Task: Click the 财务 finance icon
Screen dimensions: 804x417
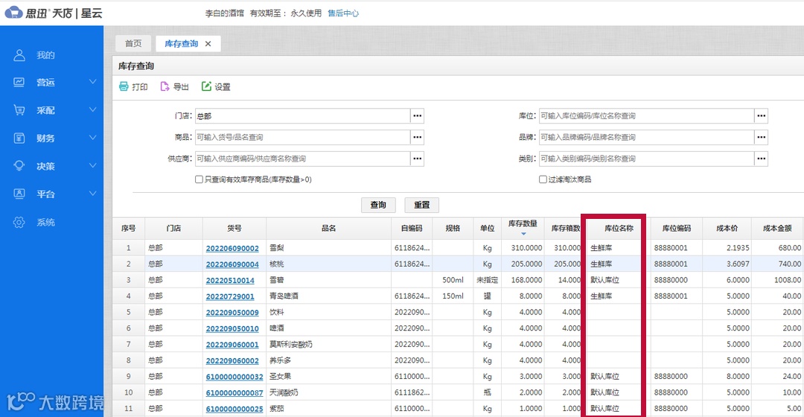Action: point(19,138)
